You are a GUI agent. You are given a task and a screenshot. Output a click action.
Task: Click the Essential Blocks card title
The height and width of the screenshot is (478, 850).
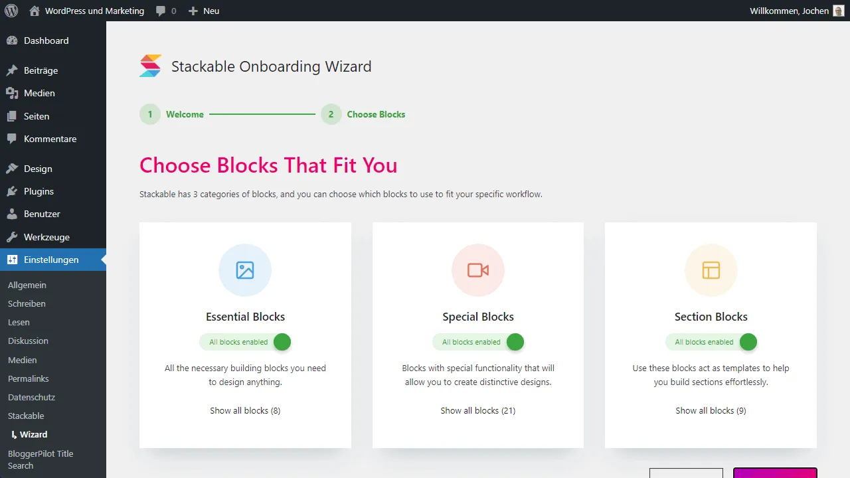pos(245,317)
